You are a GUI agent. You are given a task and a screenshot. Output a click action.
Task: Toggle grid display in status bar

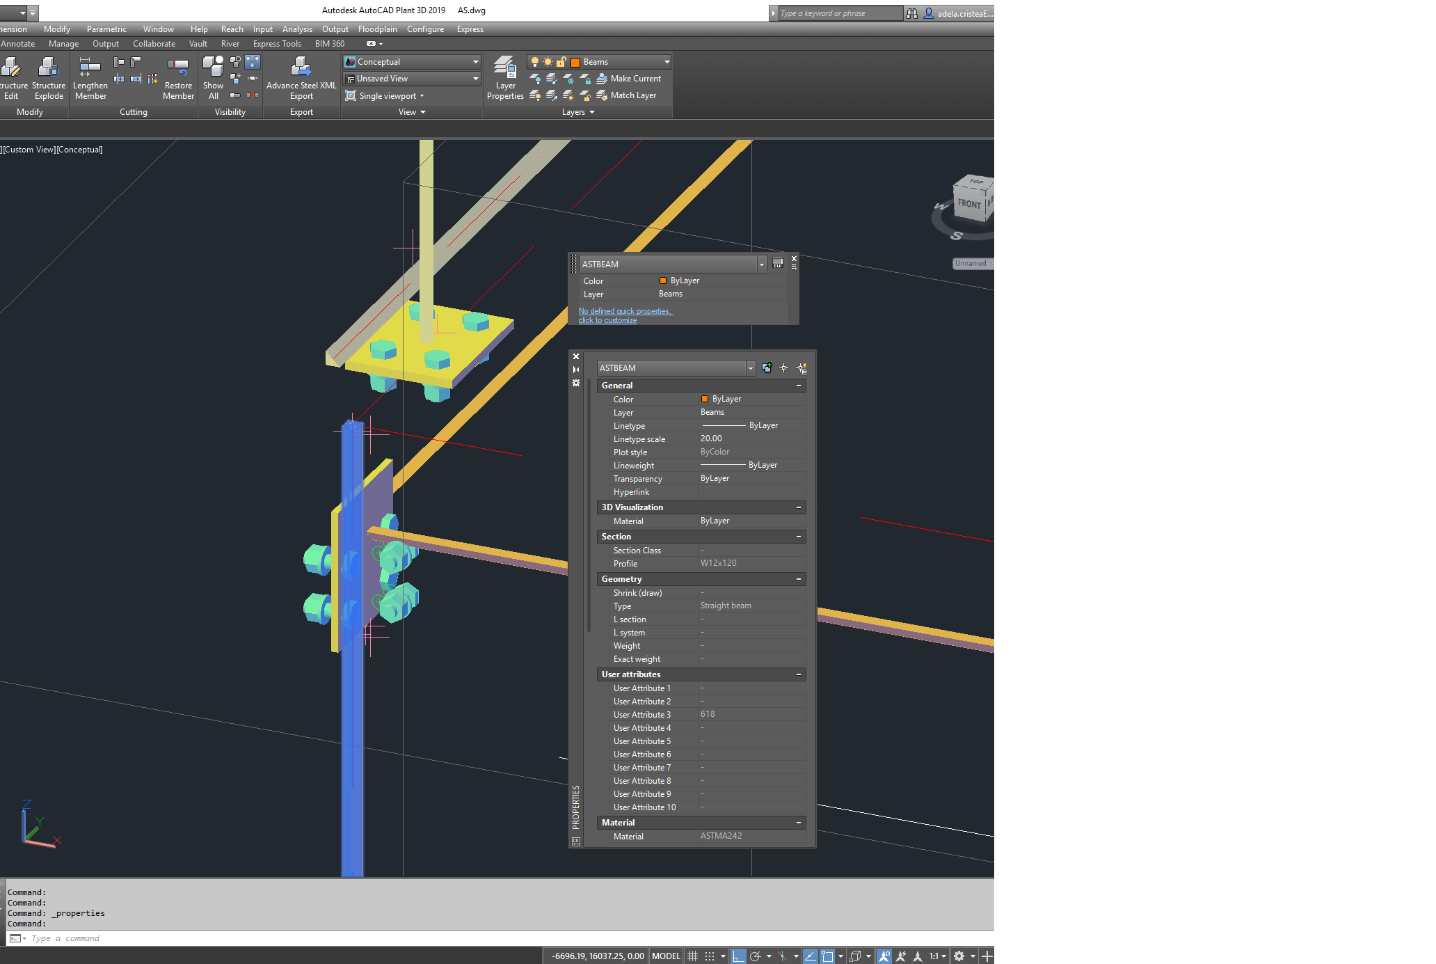pyautogui.click(x=692, y=956)
